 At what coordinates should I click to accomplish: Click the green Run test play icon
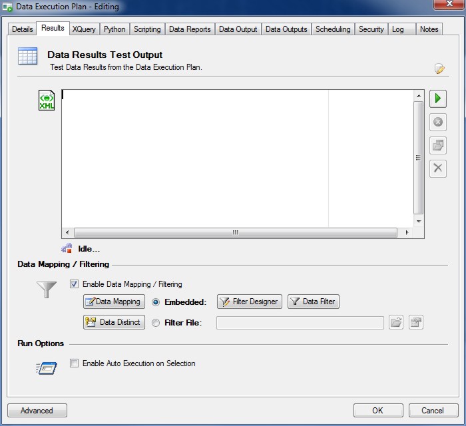[x=437, y=99]
